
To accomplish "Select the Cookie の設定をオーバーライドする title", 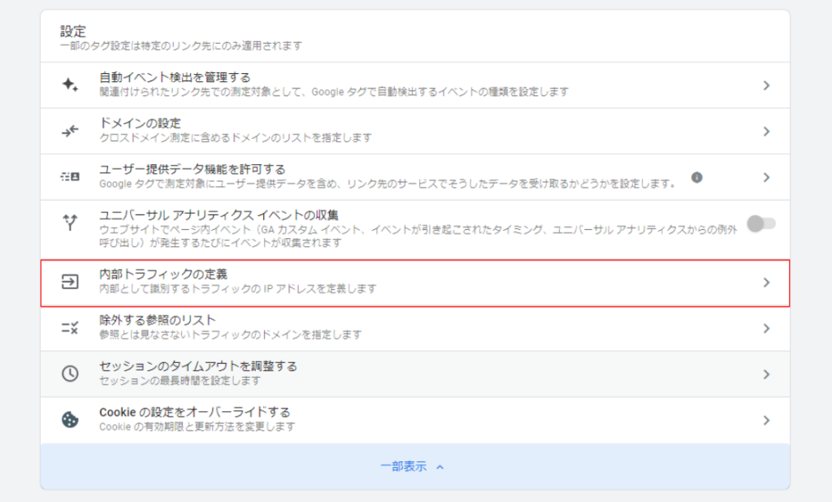I will click(195, 413).
